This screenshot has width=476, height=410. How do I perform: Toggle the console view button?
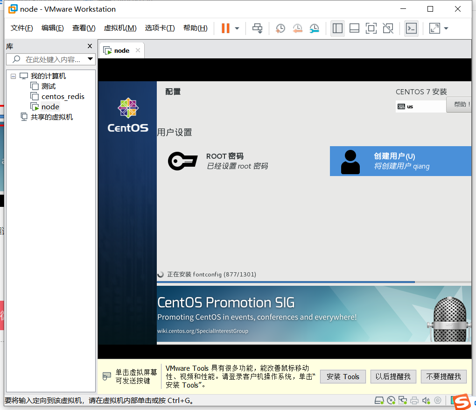(x=411, y=28)
